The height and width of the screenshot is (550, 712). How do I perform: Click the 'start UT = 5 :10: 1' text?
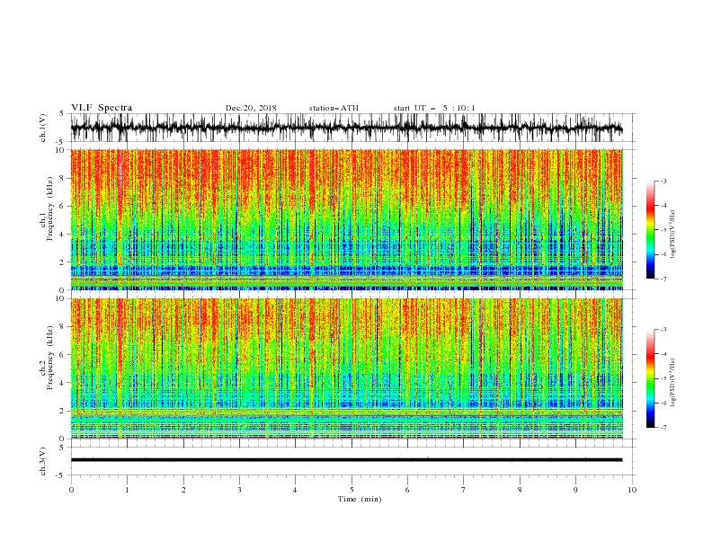click(x=434, y=108)
